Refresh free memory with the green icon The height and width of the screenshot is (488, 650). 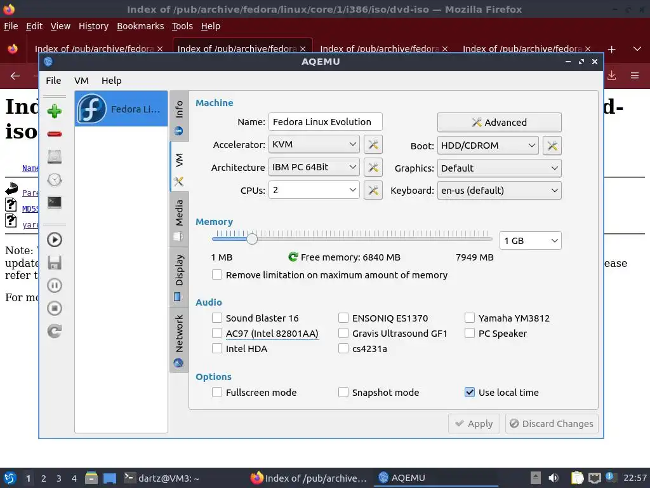point(293,257)
